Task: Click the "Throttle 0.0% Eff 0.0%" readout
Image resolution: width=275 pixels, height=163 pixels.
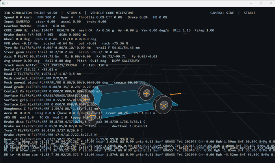Action: click(100, 17)
